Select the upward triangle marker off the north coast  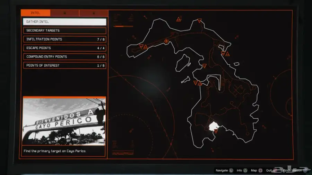pos(179,19)
